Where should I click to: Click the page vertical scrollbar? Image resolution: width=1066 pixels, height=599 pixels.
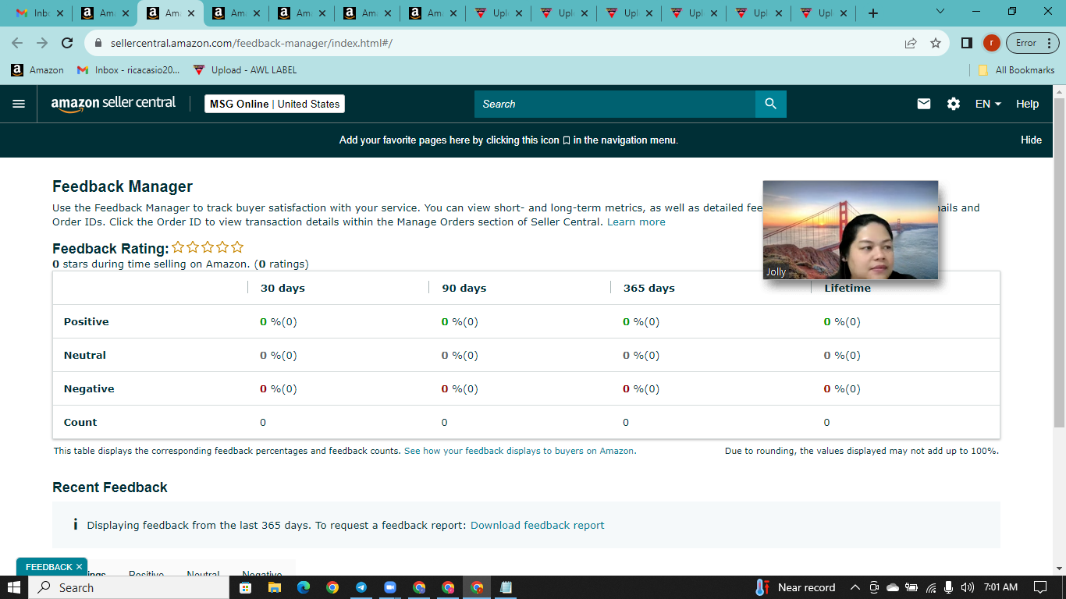coord(1059,264)
